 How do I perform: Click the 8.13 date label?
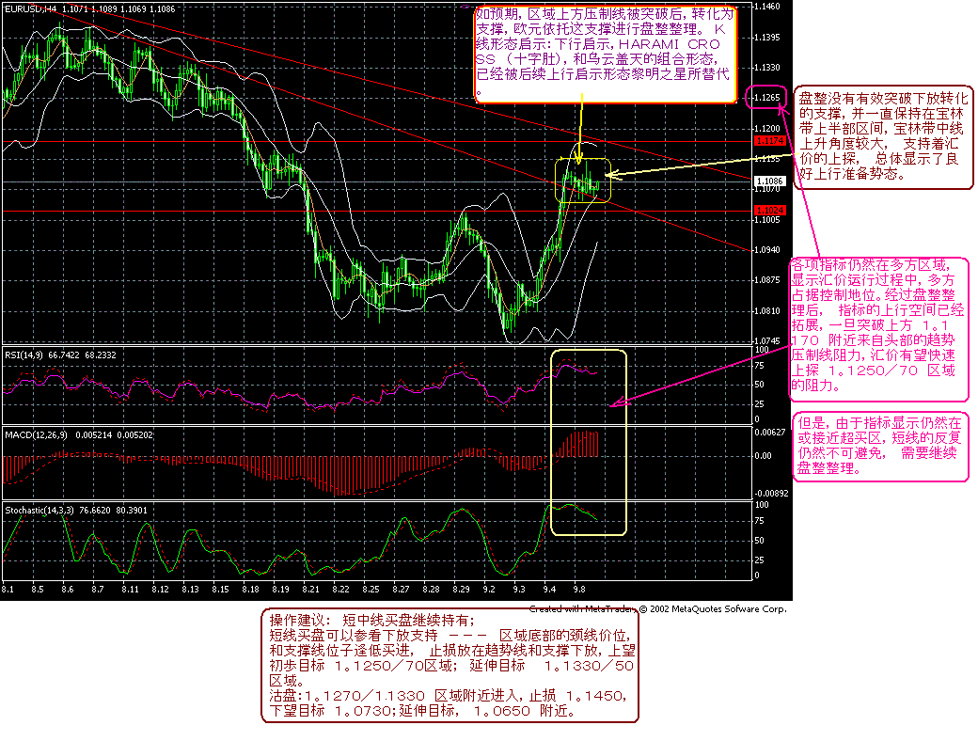(x=190, y=589)
